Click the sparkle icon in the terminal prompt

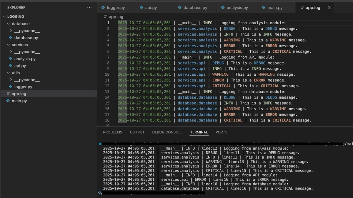pyautogui.click(x=100, y=193)
